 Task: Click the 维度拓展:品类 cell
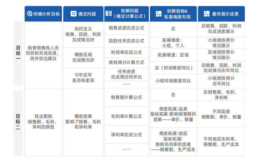tap(173, 114)
